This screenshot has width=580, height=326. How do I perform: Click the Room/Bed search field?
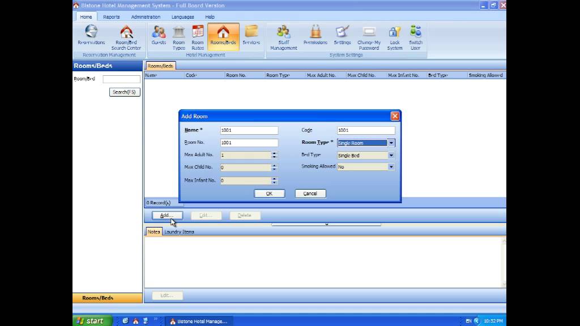pyautogui.click(x=121, y=79)
